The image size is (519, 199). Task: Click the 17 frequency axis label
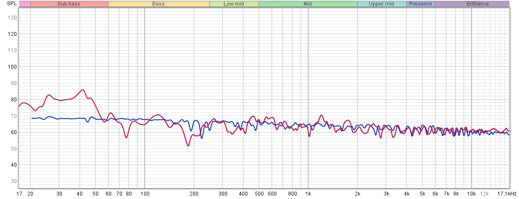pos(19,193)
